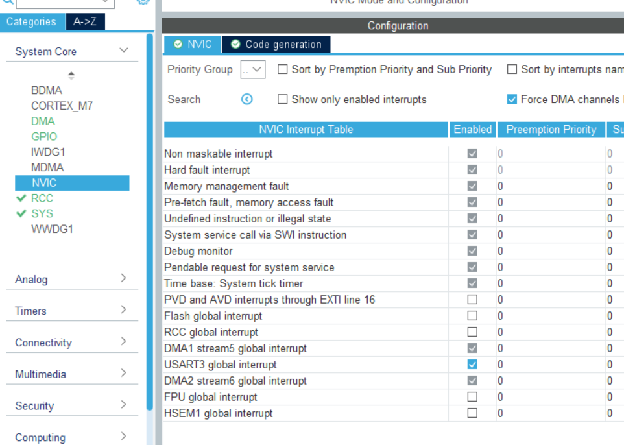Select BDMA in System Core list
Screen dimensions: 624x445
[47, 90]
